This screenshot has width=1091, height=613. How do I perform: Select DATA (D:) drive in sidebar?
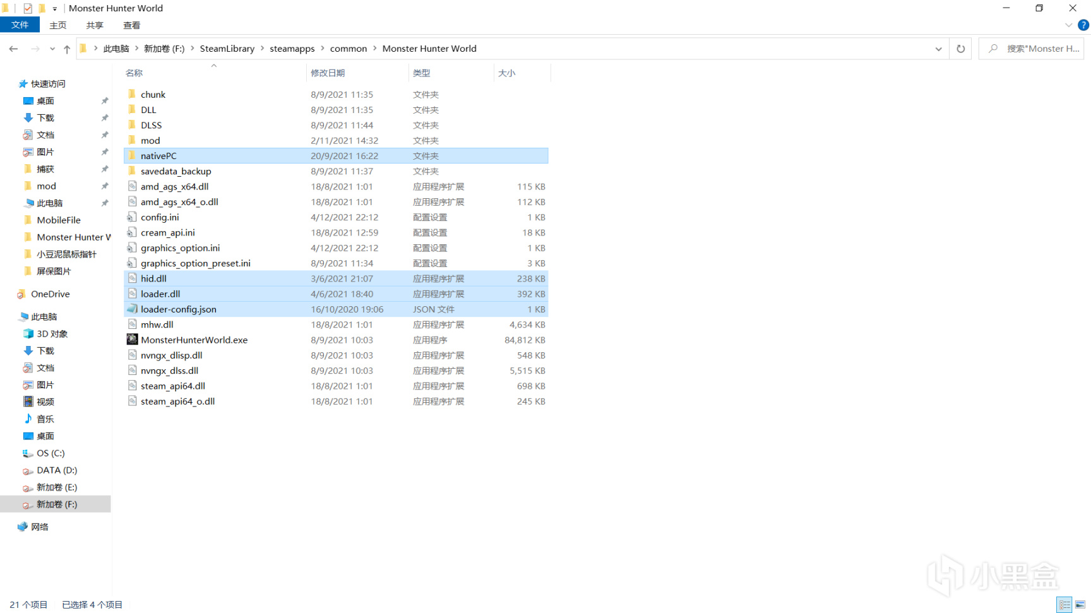click(57, 470)
